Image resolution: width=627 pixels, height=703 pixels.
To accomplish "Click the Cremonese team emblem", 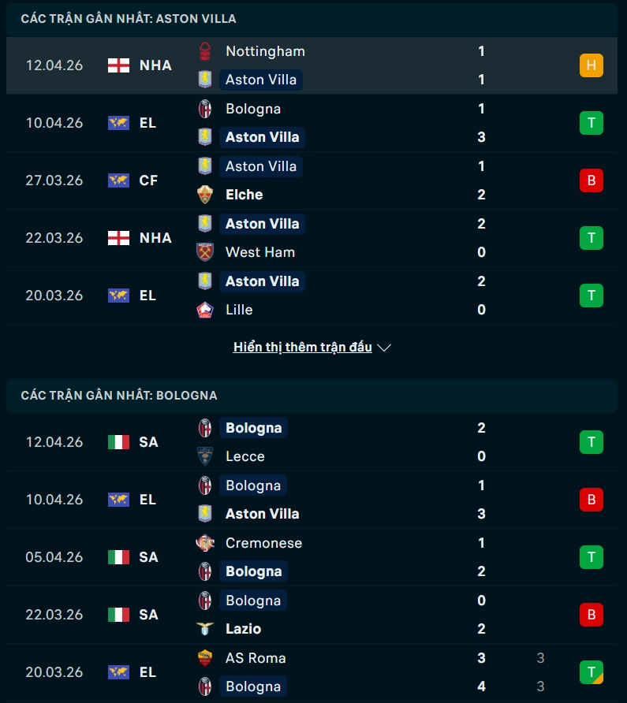I will [x=205, y=543].
